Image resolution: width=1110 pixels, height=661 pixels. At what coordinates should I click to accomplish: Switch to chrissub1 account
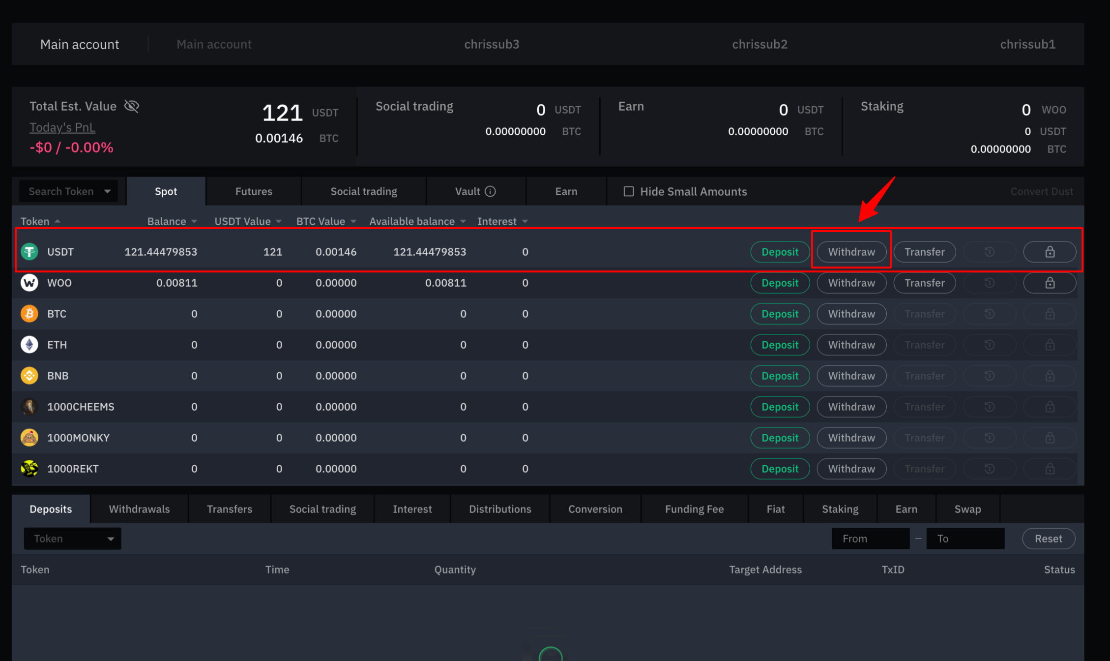point(1027,44)
